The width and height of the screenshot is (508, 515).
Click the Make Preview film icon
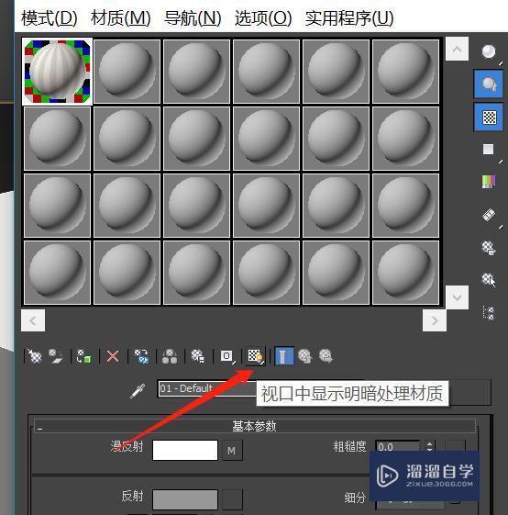(489, 215)
